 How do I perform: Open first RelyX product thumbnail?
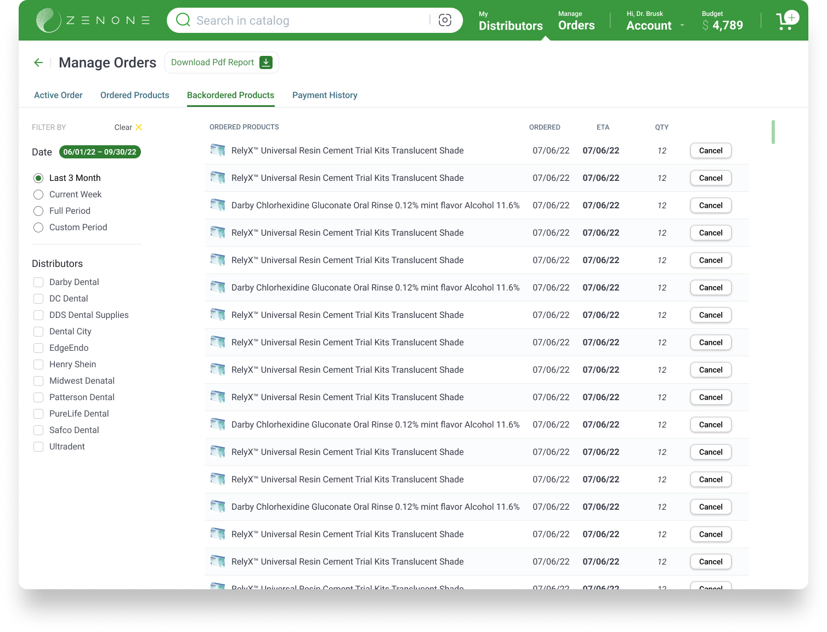click(x=218, y=150)
